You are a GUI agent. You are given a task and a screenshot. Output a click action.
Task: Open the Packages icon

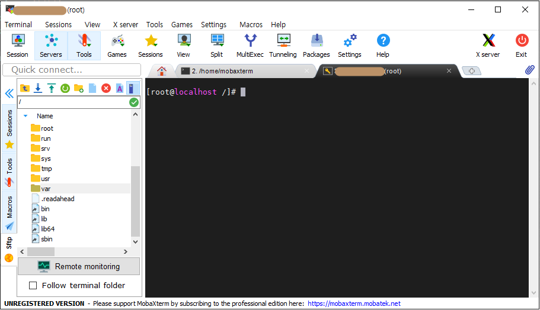[317, 46]
